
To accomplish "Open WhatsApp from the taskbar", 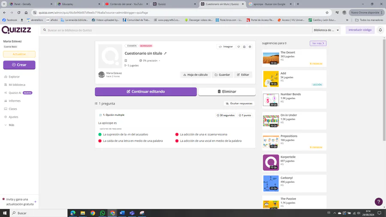I will click(103, 213).
